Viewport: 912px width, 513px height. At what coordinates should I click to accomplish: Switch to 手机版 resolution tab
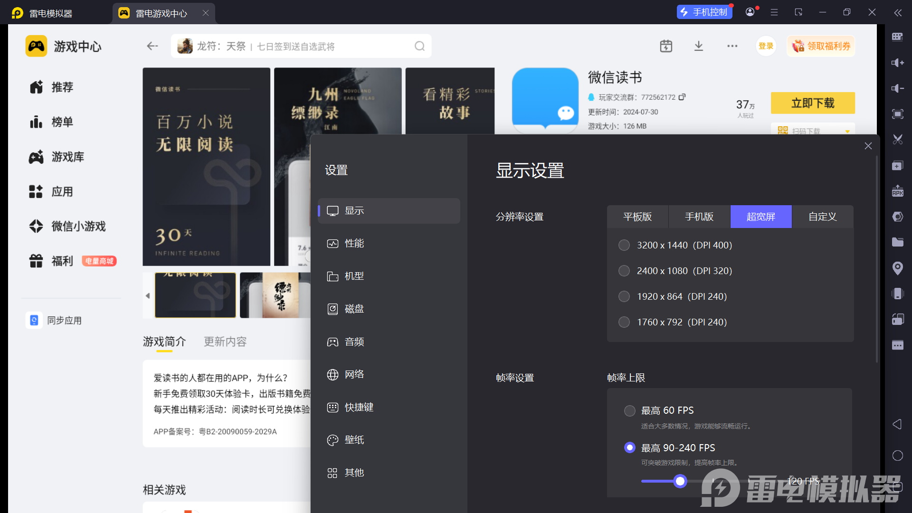(x=699, y=217)
